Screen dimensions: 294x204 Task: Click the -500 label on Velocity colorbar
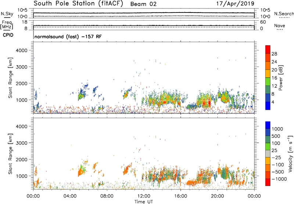[278, 172]
